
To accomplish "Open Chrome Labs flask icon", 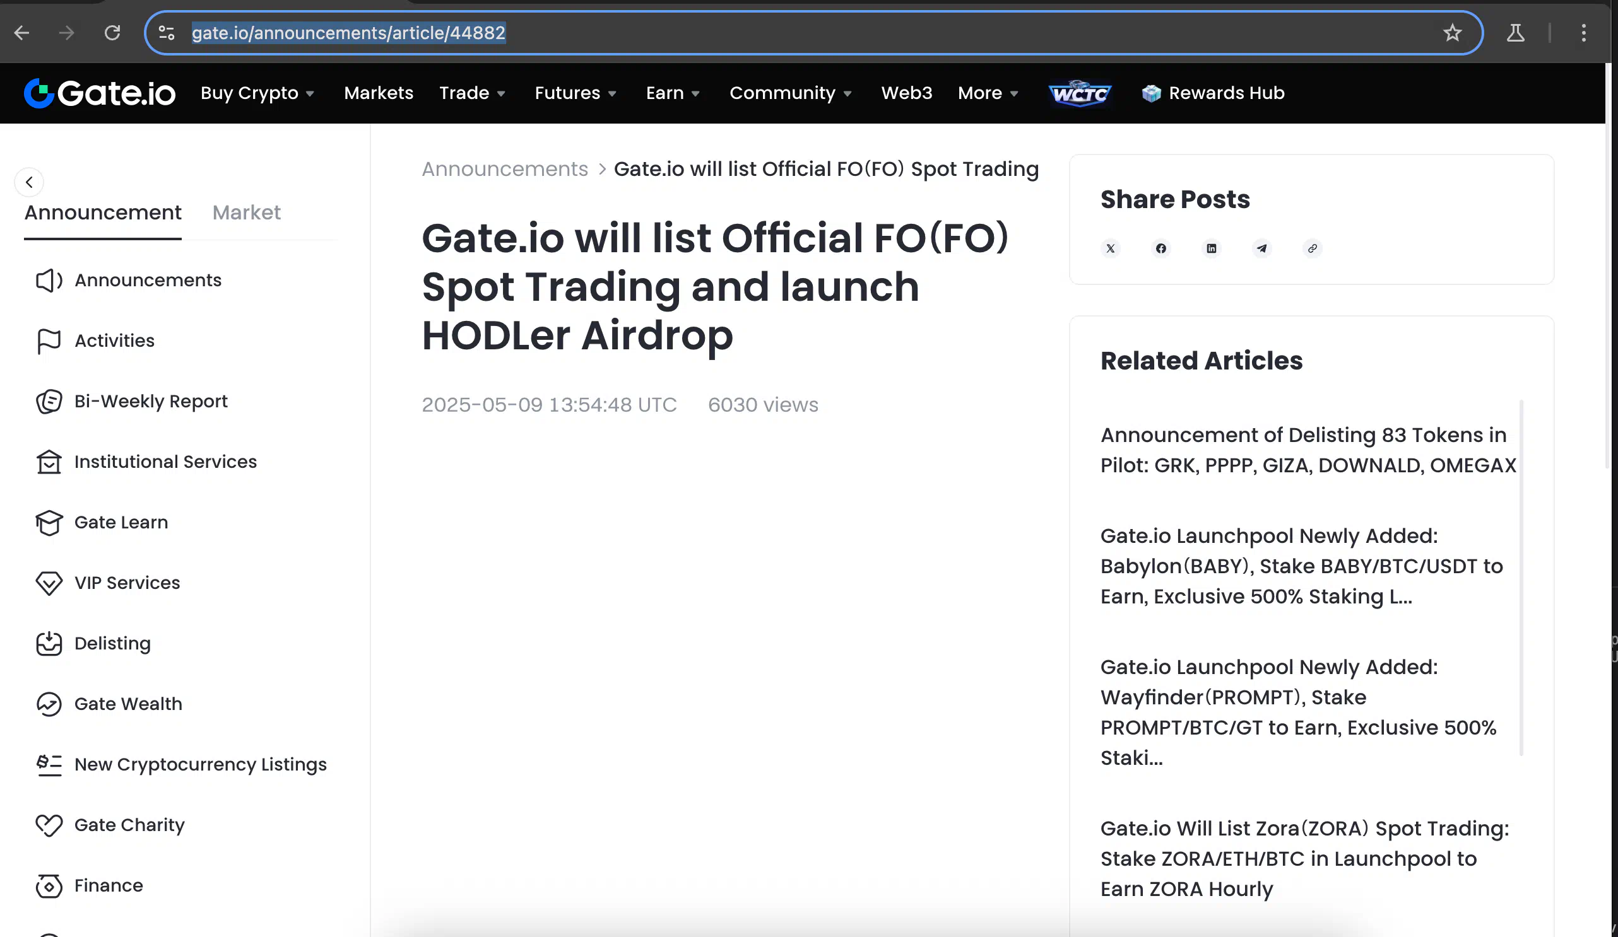I will pyautogui.click(x=1515, y=33).
